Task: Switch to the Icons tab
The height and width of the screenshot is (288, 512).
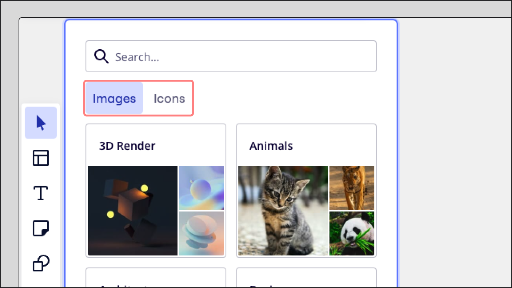Action: tap(169, 98)
